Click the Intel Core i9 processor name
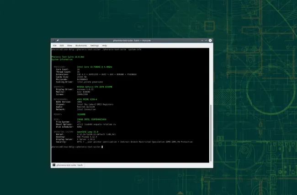Image resolution: width=297 pixels, height=195 pixels. [x=95, y=67]
